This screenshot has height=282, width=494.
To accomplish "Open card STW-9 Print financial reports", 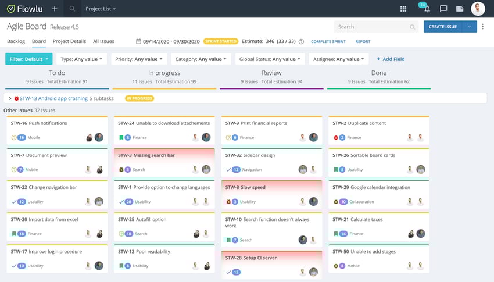I will 271,130.
